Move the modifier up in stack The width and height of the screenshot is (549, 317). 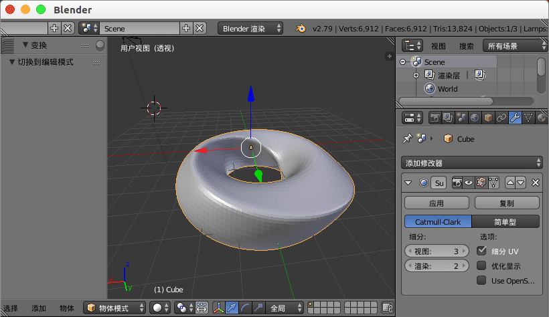click(x=510, y=183)
